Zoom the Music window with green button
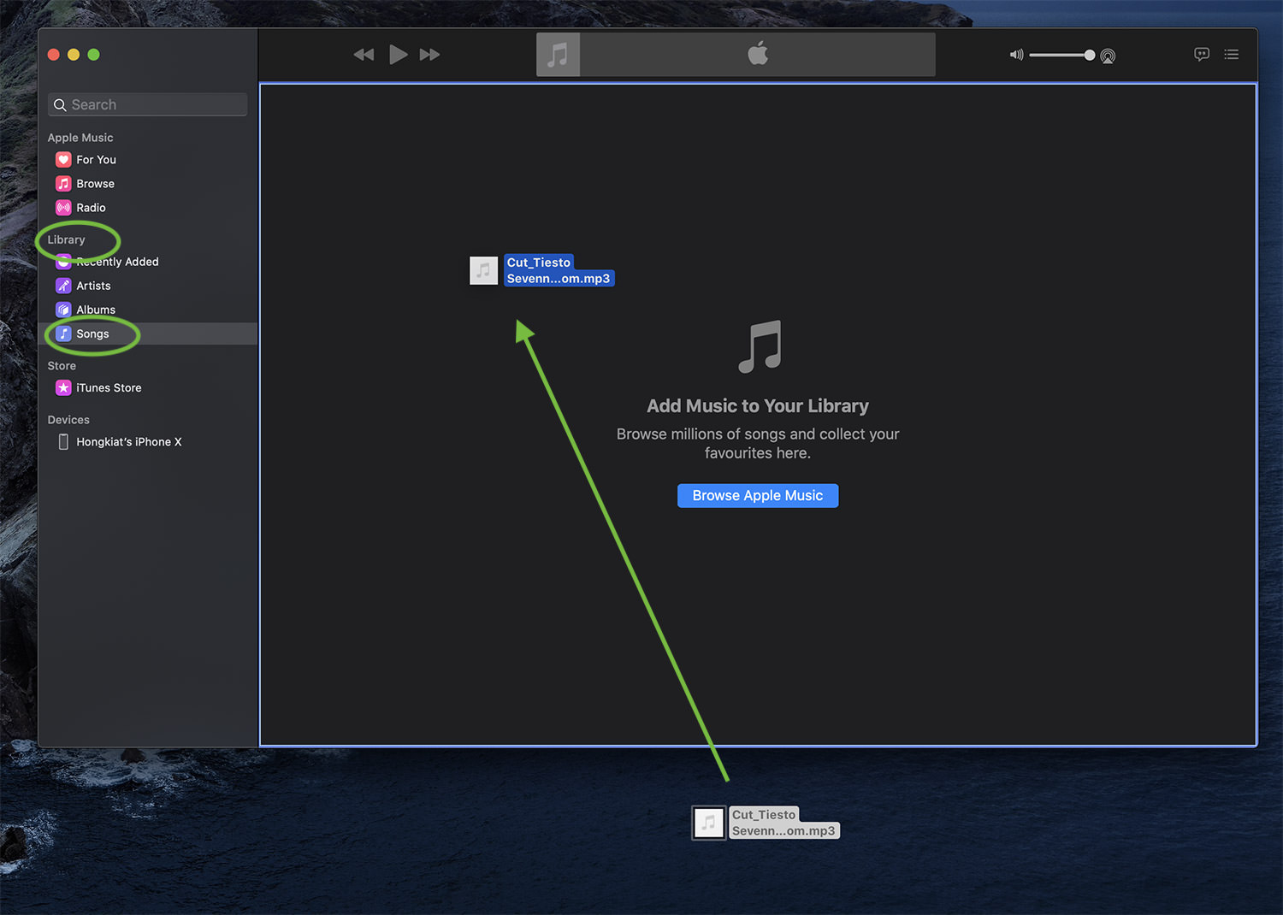The height and width of the screenshot is (915, 1283). click(94, 55)
